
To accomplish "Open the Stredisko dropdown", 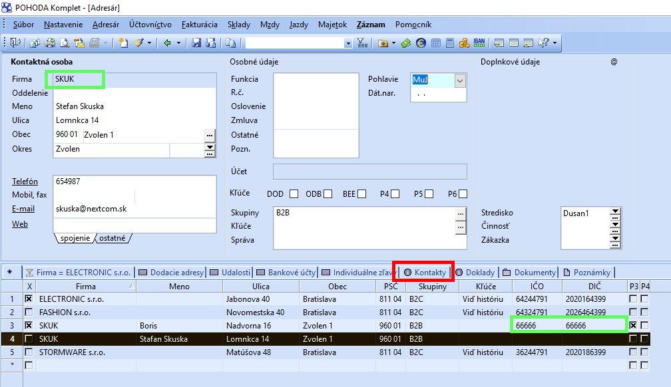I will coord(615,213).
